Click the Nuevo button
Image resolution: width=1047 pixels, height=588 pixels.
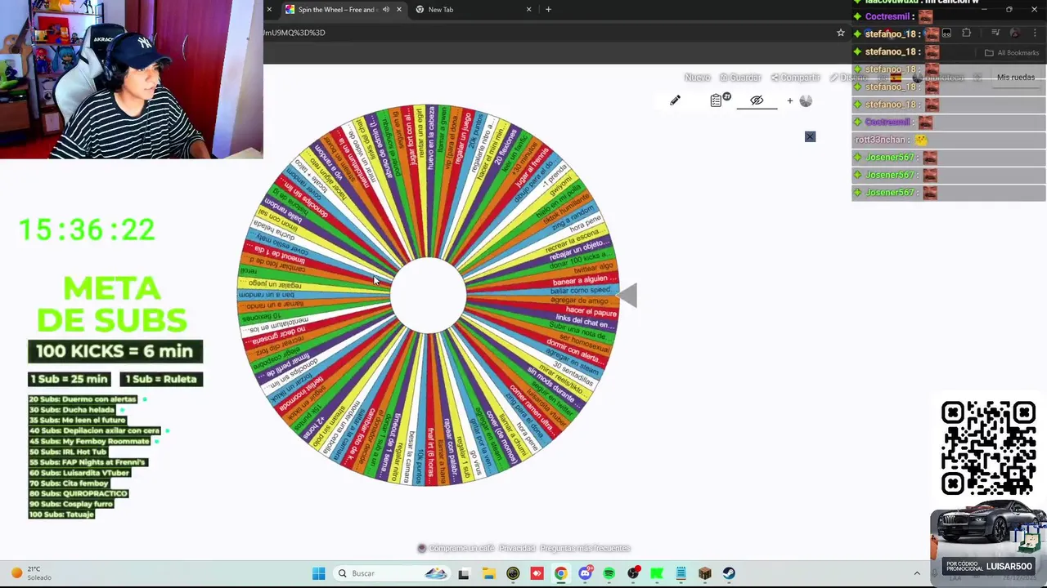[x=697, y=78]
